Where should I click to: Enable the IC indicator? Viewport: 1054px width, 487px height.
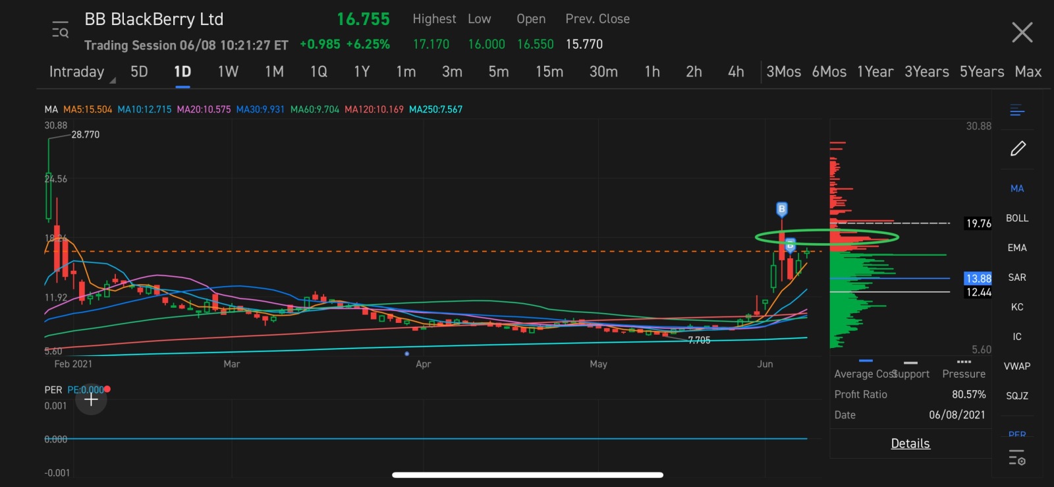1017,337
